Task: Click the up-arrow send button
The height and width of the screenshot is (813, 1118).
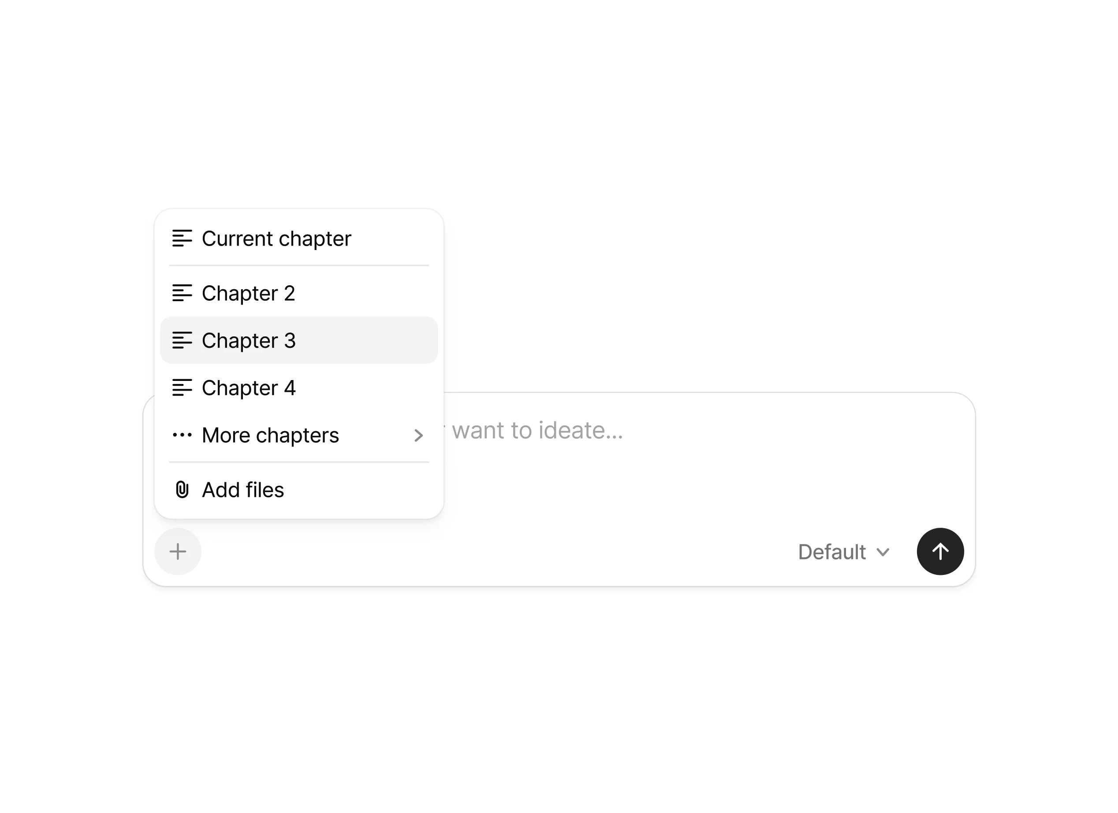Action: point(940,552)
